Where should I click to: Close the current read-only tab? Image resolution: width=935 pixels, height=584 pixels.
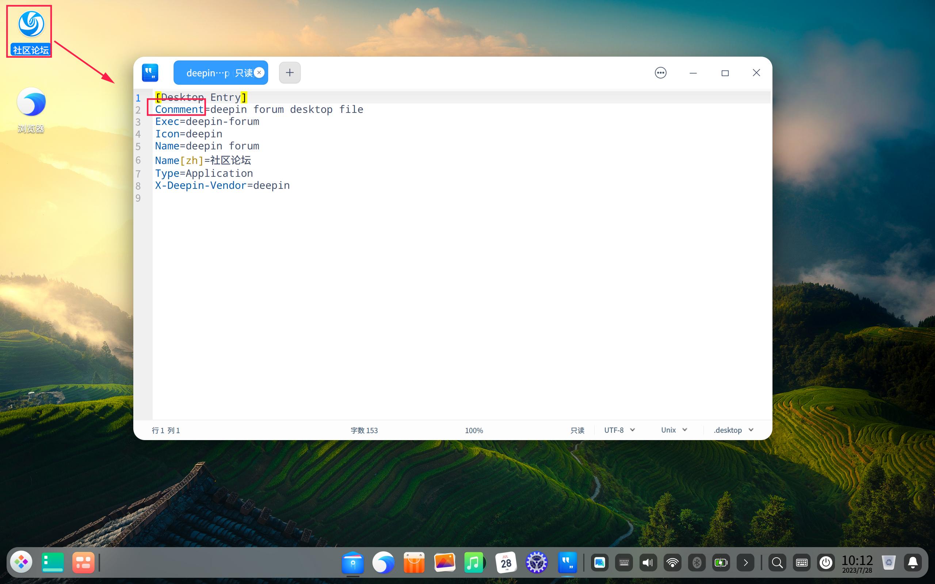[x=259, y=72]
